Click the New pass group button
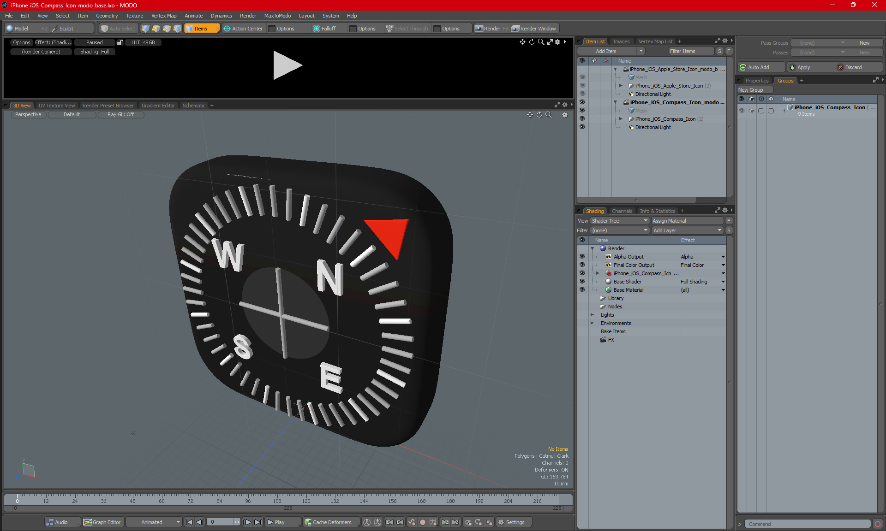Screen dimensions: 886x531 (864, 43)
